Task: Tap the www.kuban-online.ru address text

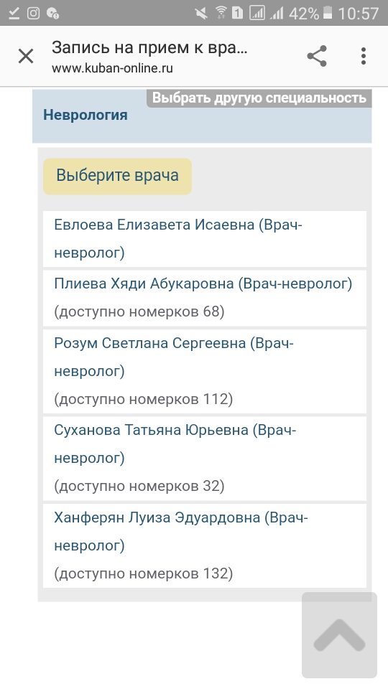Action: tap(112, 69)
